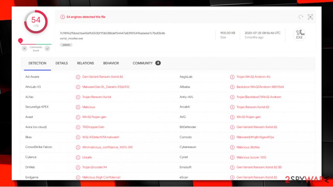
Task: Click Ad-Aware result Gen:Variant.Ransom.Xorist.82
Action: (x=102, y=77)
